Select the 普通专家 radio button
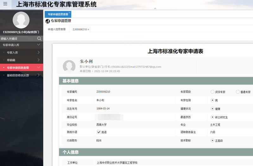253x166 pixels. [238, 92]
